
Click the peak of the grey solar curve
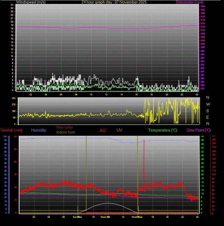(108, 203)
